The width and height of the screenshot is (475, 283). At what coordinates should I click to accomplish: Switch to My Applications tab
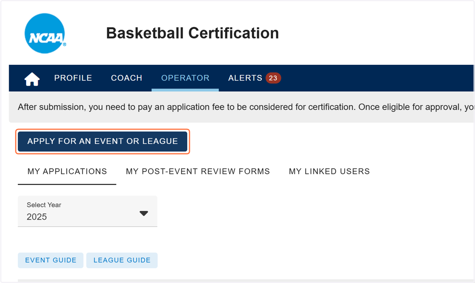tap(67, 172)
